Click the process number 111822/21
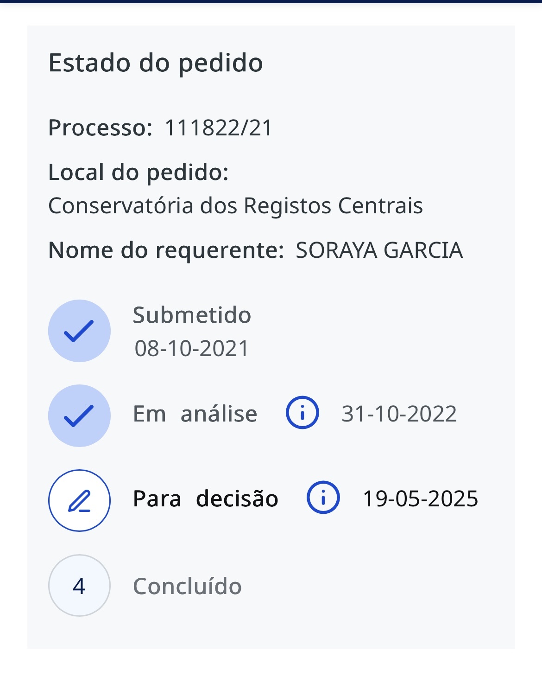Screen dimensions: 542x690 [219, 128]
